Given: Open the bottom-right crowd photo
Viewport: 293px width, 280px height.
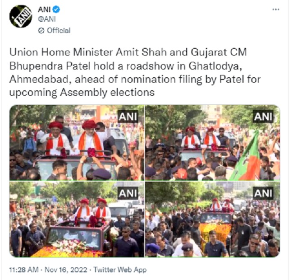Looking at the screenshot, I should [x=213, y=219].
